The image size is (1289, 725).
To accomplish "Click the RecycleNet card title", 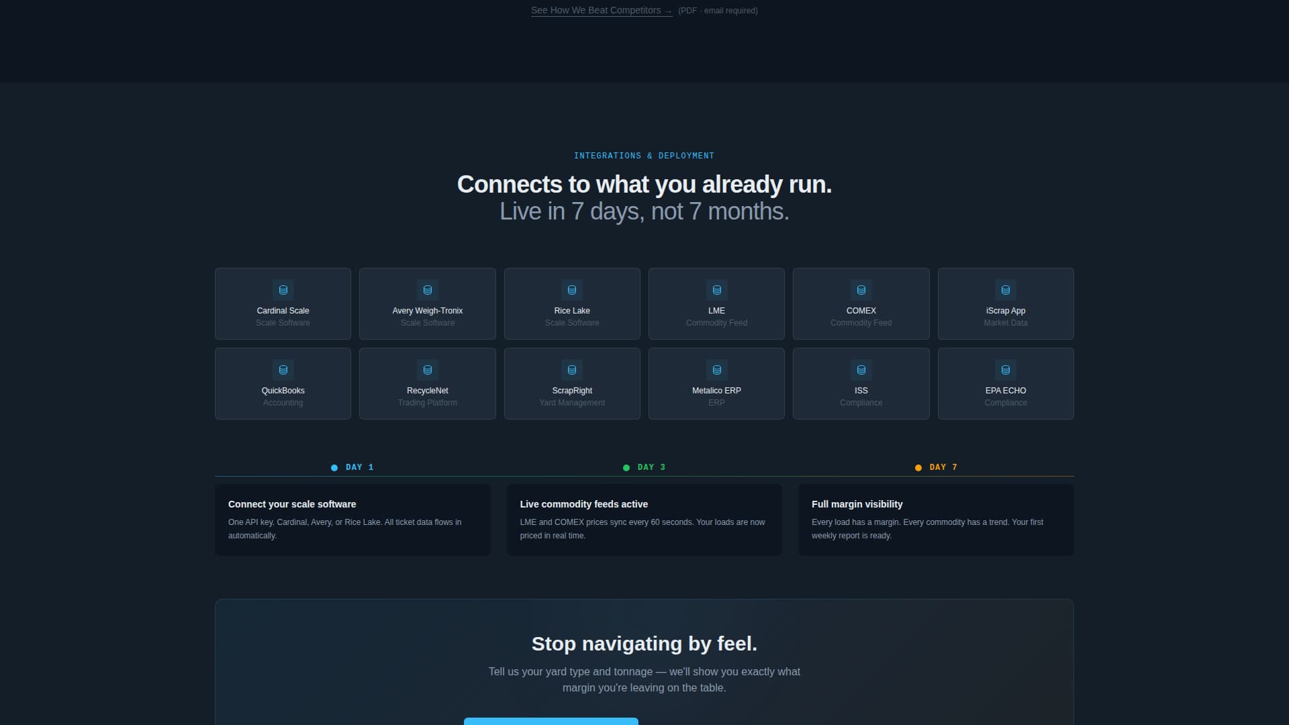I will pos(427,391).
